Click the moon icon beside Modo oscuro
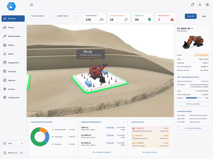The width and height of the screenshot is (213, 159). [x=5, y=153]
